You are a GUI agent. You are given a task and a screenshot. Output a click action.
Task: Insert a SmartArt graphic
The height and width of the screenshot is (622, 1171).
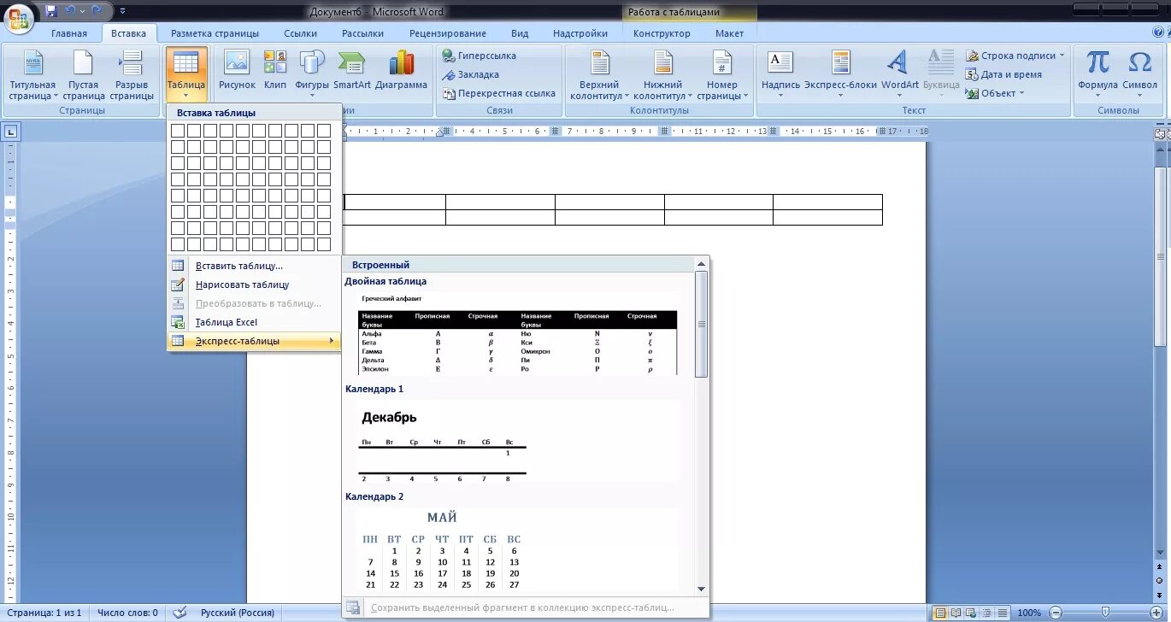352,70
